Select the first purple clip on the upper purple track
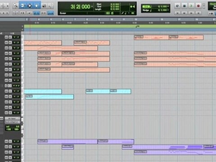Viewport: 216px width, 162px height. (67, 141)
